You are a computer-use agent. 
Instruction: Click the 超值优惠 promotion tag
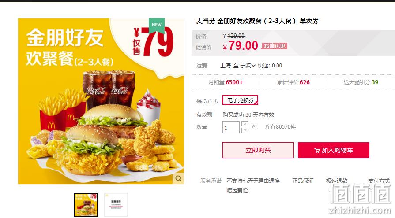coord(275,46)
